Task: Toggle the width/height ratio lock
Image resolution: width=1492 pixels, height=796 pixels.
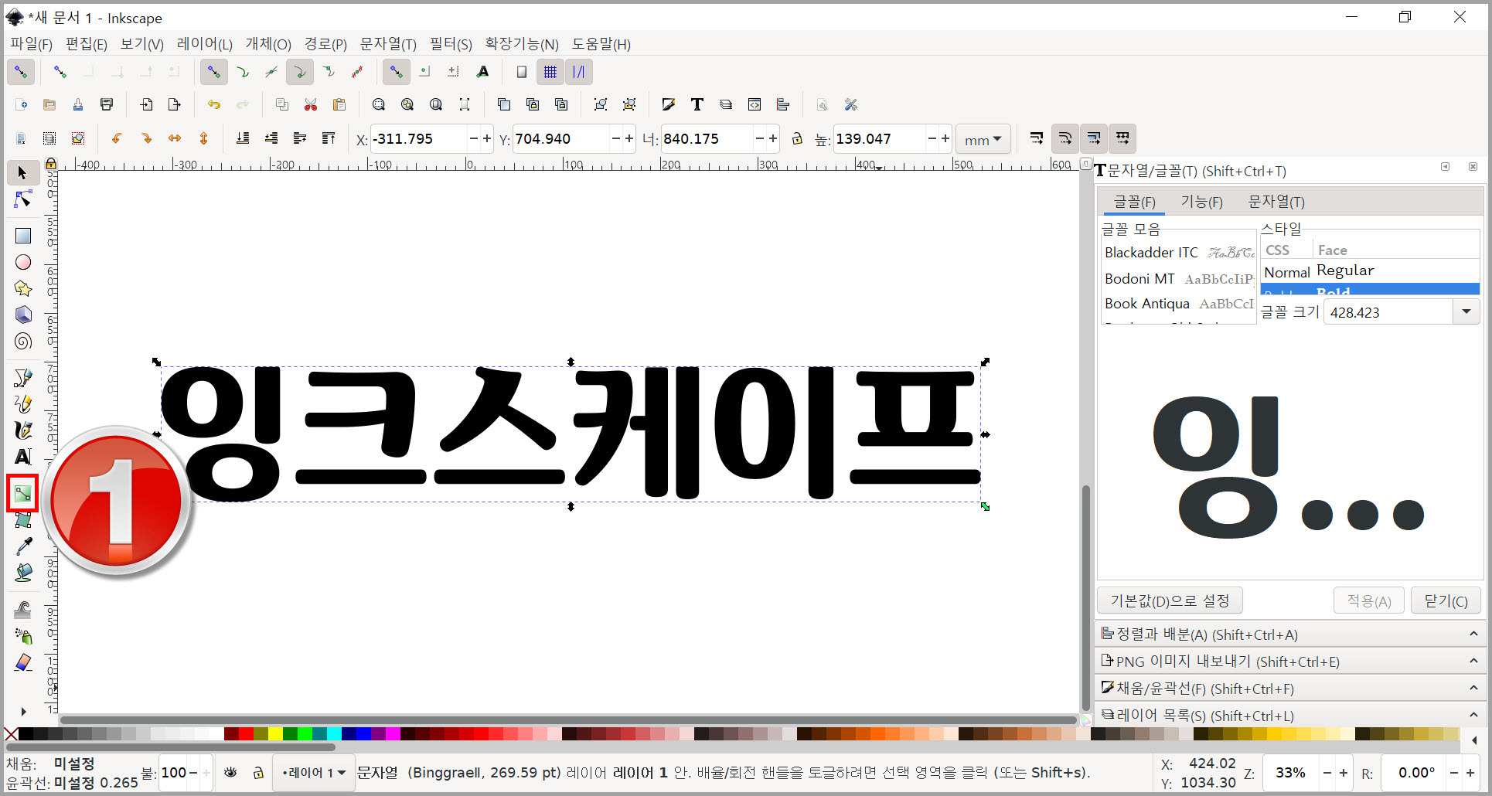Action: tap(797, 138)
